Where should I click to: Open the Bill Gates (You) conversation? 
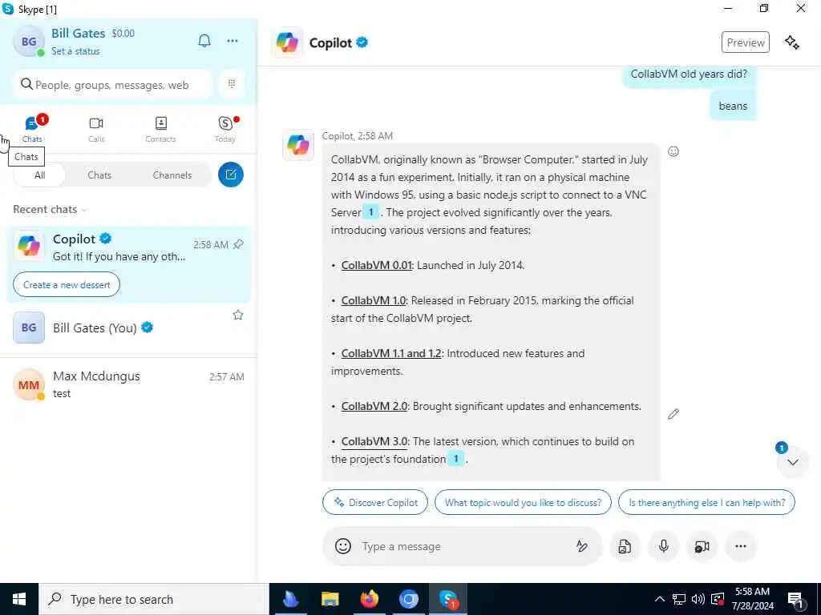128,328
